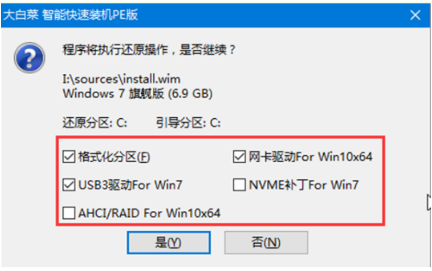This screenshot has height=271, width=432.
Task: Close the 大白菜 dialog with X
Action: coord(415,15)
